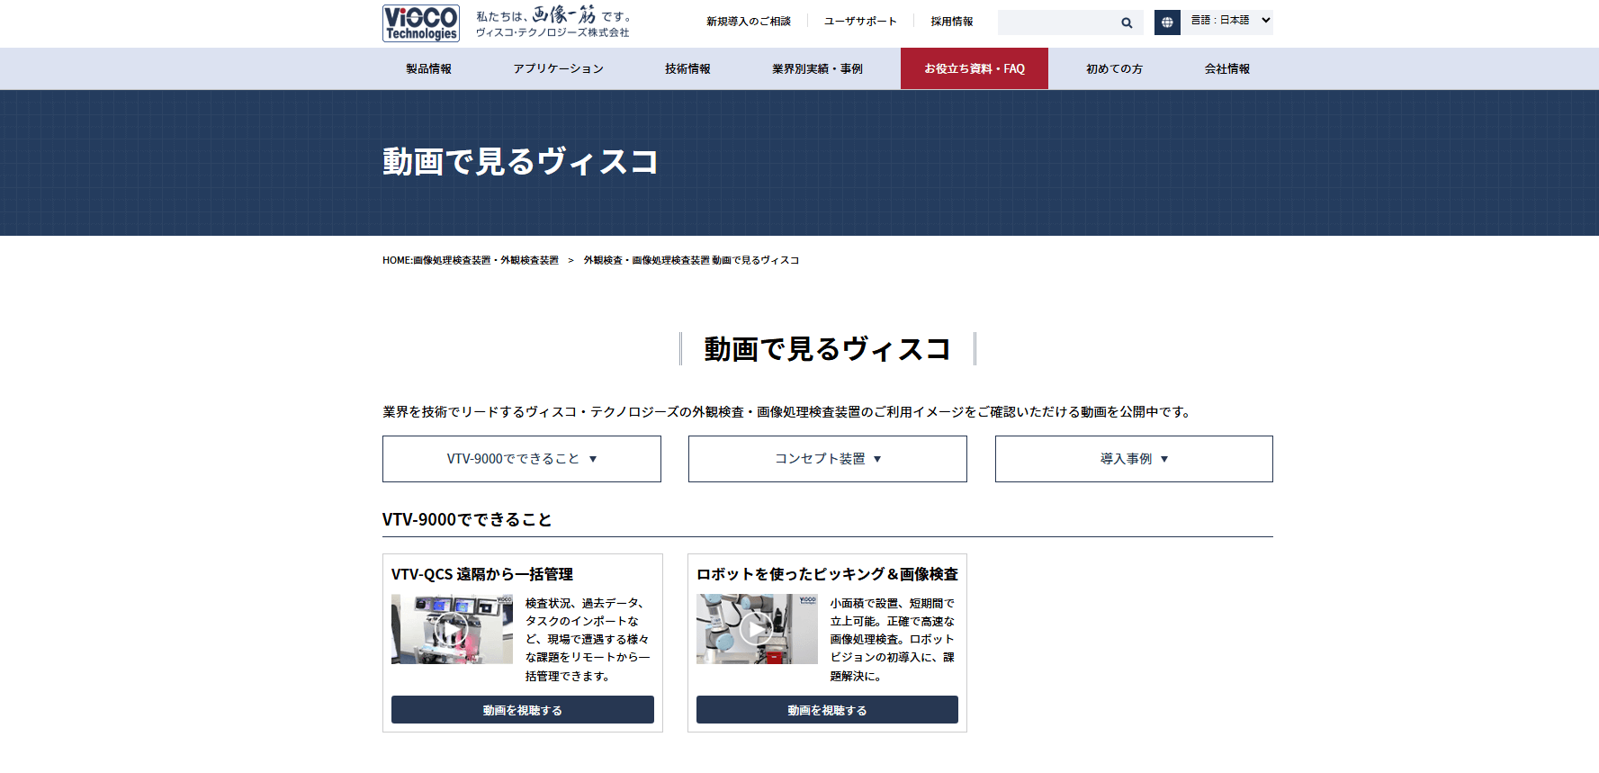
Task: Click 動画を視聴する under robot picking card
Action: coord(827,710)
